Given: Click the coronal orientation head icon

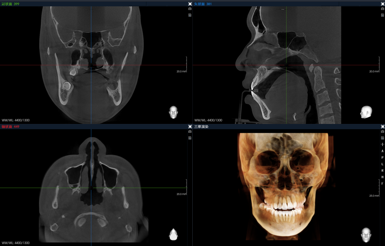Looking at the screenshot, I should [173, 112].
